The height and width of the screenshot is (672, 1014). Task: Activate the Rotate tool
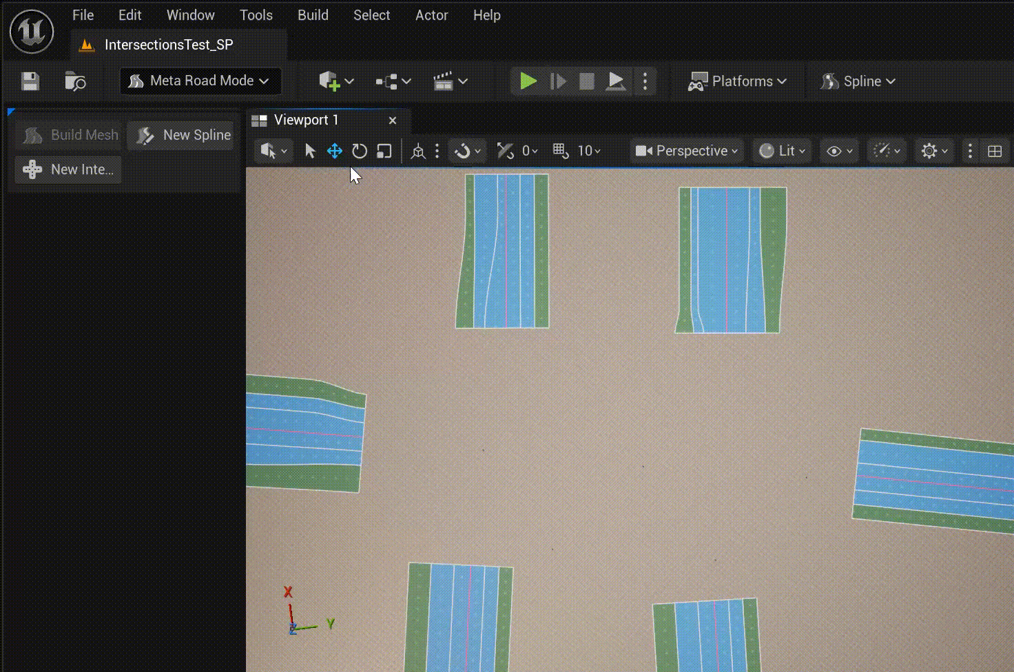[x=360, y=151]
